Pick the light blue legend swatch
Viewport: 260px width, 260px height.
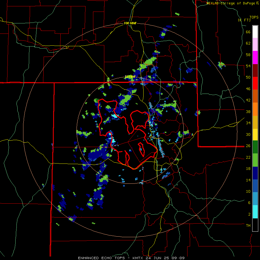[255, 199]
